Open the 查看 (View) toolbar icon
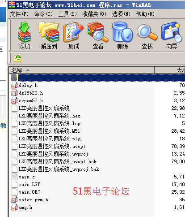Image resolution: width=185 pixels, height=217 pixels. [98, 35]
